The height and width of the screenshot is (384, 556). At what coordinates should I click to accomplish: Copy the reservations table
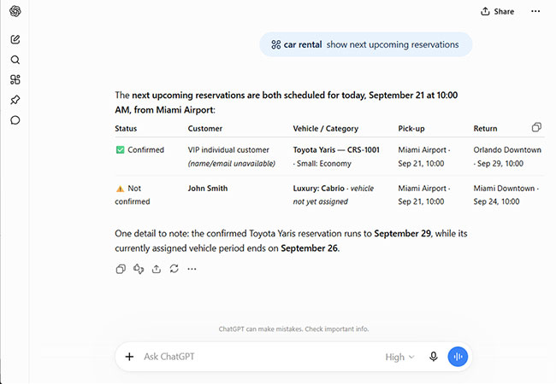536,127
